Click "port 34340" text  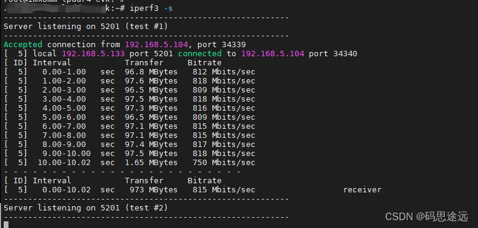333,54
